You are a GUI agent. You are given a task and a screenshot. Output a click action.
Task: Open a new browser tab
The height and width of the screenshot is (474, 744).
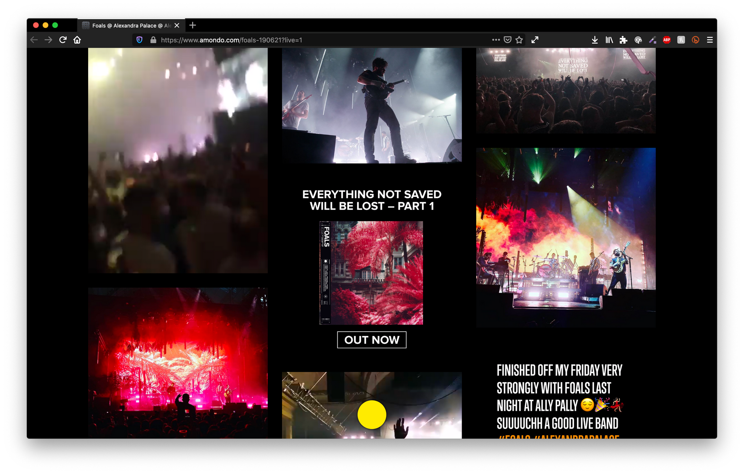point(192,25)
